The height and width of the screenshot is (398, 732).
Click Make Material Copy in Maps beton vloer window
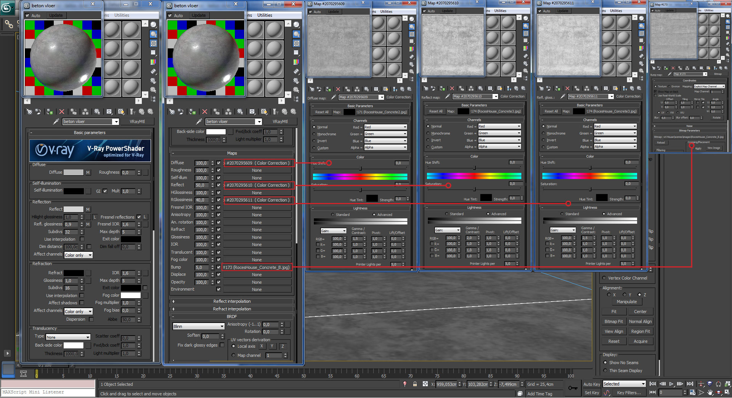217,112
